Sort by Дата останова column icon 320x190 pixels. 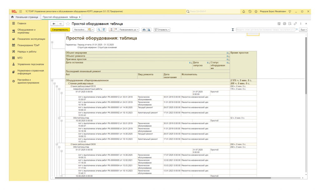(x=191, y=62)
